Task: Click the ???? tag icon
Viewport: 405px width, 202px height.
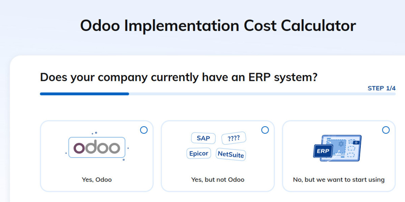Action: tap(234, 138)
